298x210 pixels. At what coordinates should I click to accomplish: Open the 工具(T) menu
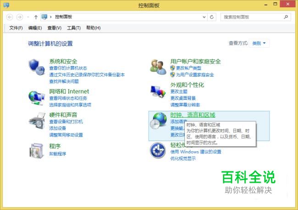[74, 28]
